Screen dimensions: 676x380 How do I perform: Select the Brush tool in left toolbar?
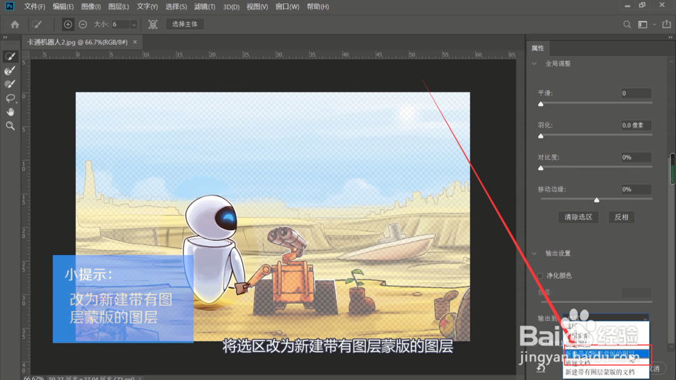[10, 84]
